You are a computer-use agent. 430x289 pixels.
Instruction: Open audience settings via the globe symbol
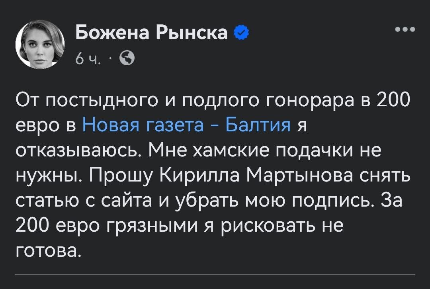[x=126, y=59]
